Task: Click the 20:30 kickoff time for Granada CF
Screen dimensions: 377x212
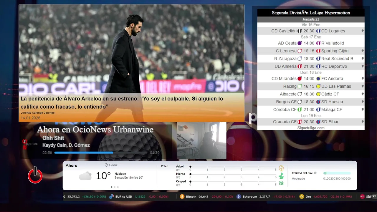Action: coord(309,122)
